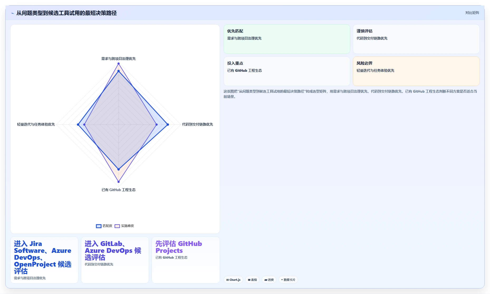Screen dimensions: 490x294
Task: Click the Chart.js tag icon
Action: pos(228,280)
